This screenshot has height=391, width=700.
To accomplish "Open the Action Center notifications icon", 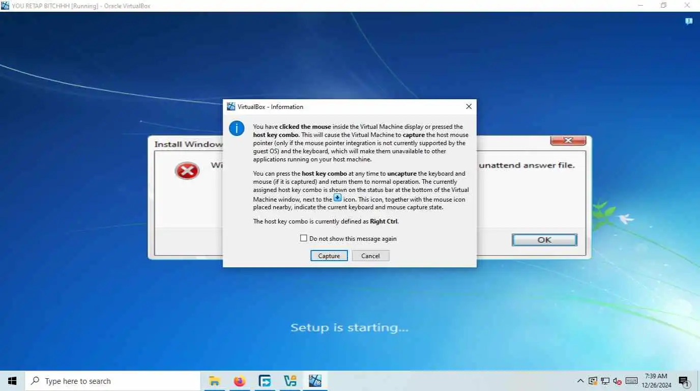I will [x=684, y=381].
